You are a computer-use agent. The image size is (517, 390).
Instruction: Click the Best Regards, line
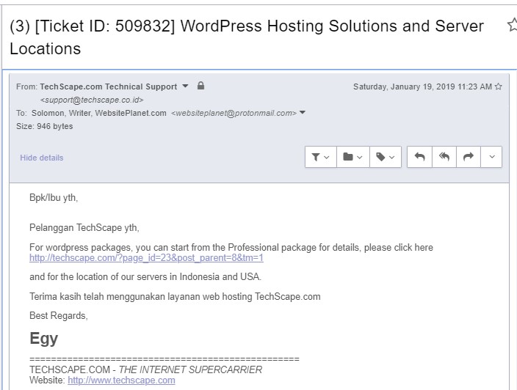pos(58,316)
